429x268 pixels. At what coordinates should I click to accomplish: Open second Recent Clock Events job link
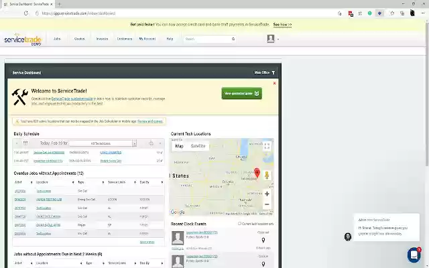[x=202, y=256]
